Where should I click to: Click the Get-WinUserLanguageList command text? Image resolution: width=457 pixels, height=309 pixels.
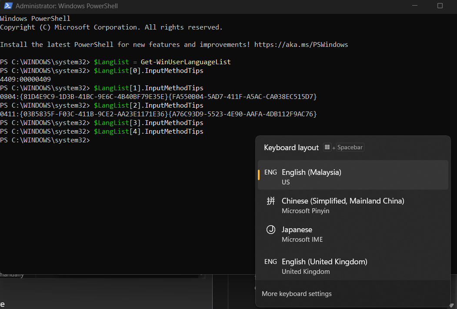186,62
